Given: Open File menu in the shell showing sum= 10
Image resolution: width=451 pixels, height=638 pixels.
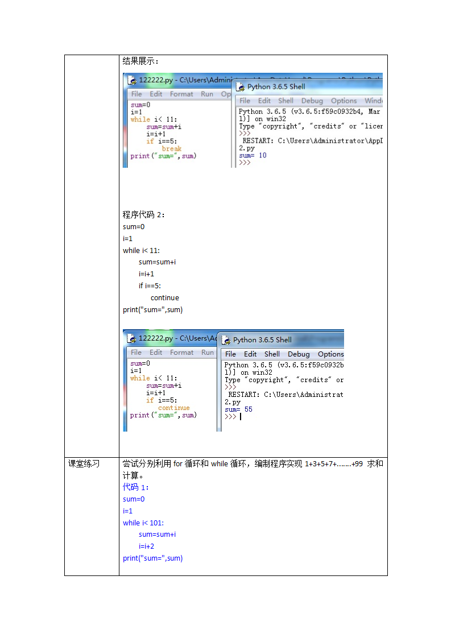Looking at the screenshot, I should coord(245,101).
